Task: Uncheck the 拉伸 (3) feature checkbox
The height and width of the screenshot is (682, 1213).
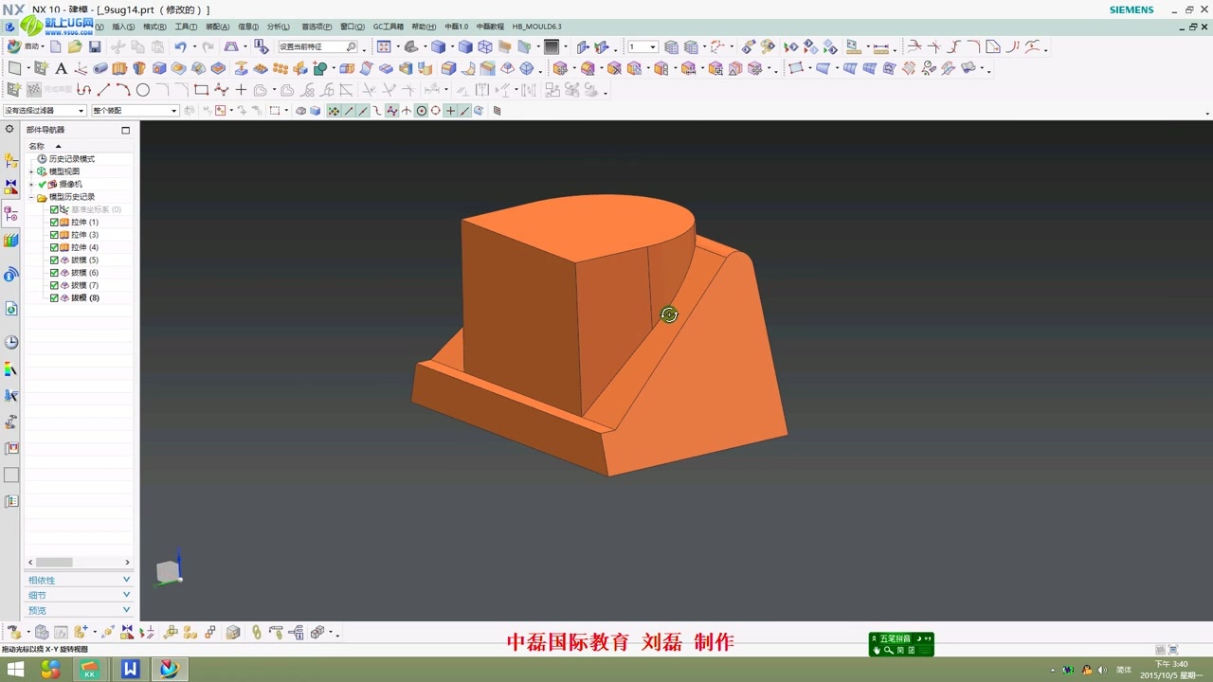Action: [54, 235]
